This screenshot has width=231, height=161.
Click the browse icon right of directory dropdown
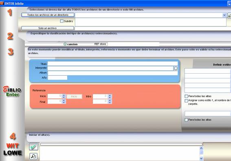pos(229,15)
